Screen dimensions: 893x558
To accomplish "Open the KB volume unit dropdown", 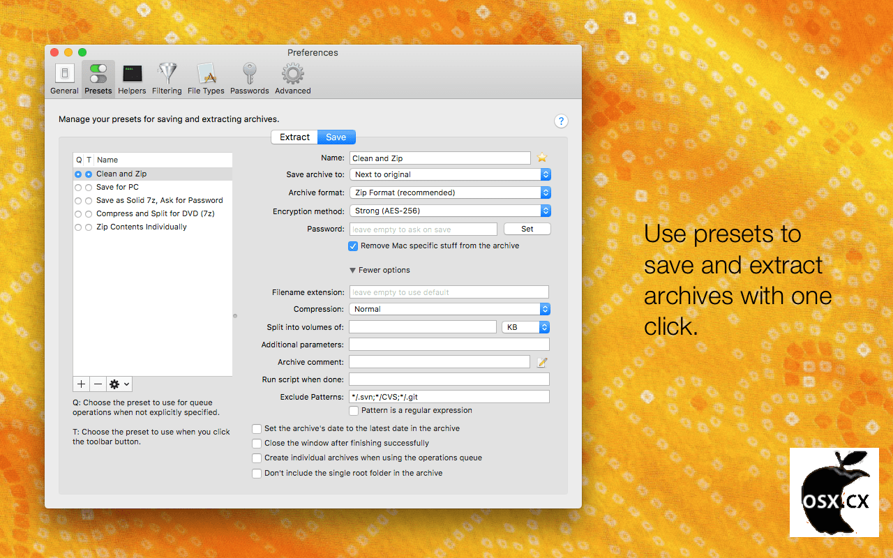I will (x=526, y=327).
